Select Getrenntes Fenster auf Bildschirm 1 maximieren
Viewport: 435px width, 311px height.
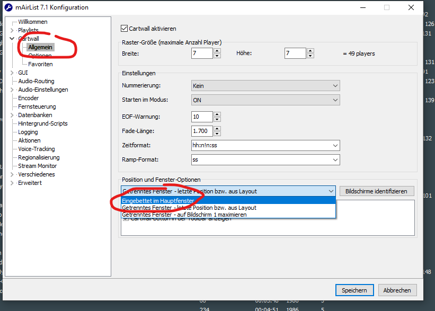(228, 215)
